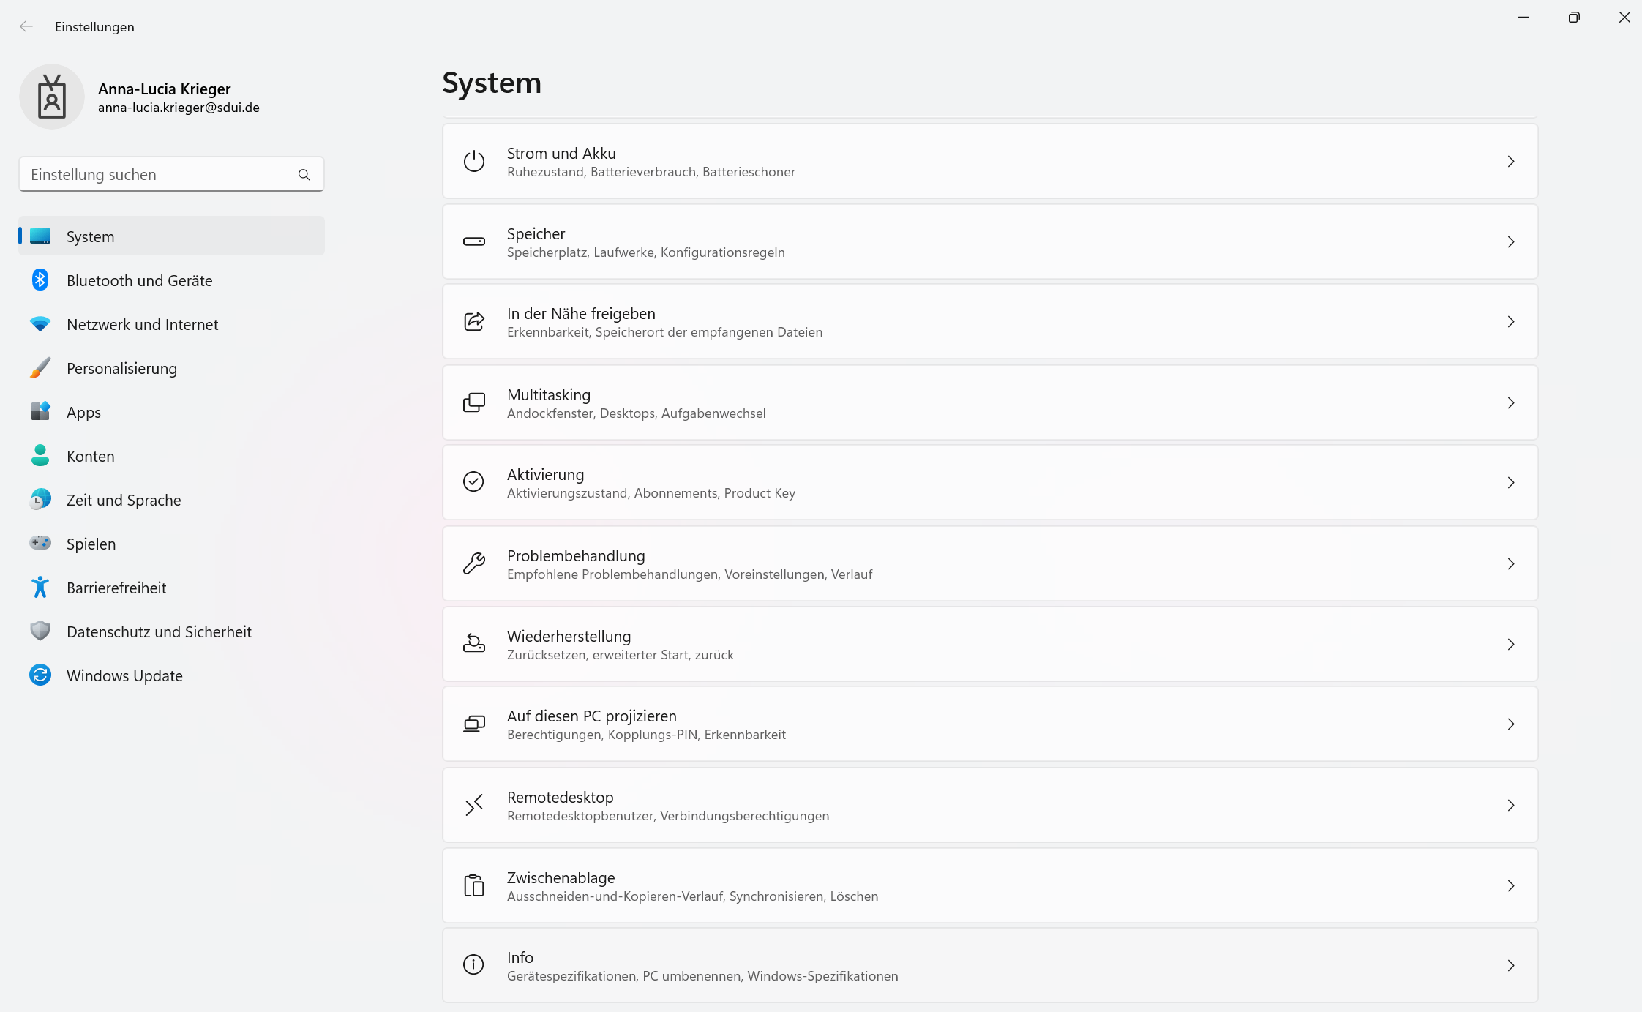Click the Bluetooth und Geräte sidebar icon
Screen dimensions: 1642x1012
(40, 280)
